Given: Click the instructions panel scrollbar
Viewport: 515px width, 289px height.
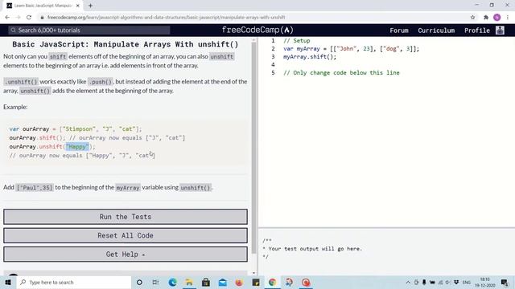Looking at the screenshot, I should 253,148.
